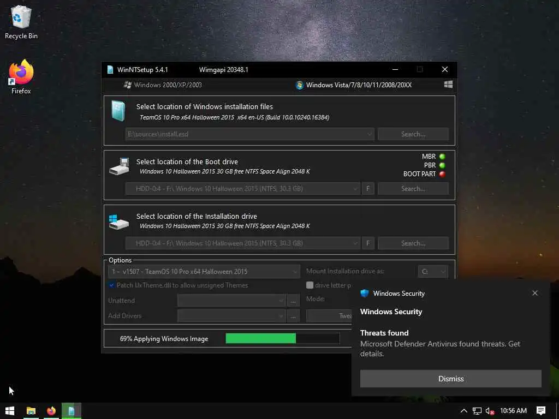The height and width of the screenshot is (419, 559).
Task: Open the Mount installation drive letter dropdown
Action: pos(433,272)
